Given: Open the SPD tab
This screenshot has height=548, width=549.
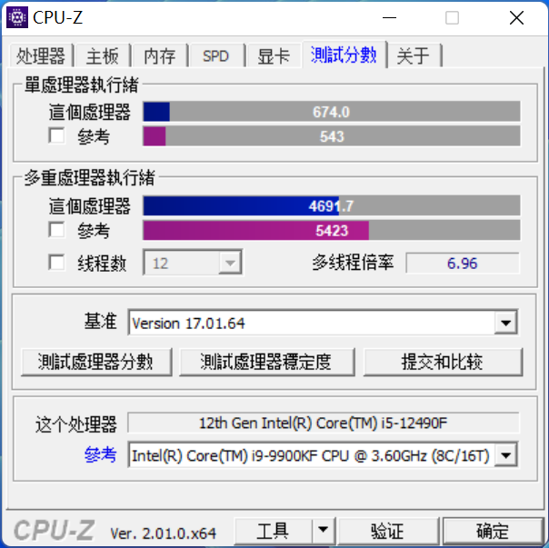Looking at the screenshot, I should coord(216,55).
